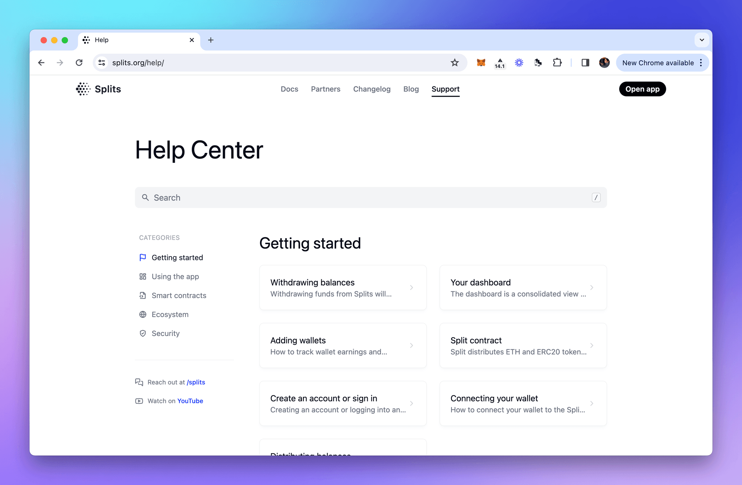Viewport: 742px width, 485px height.
Task: Select the Getting started category
Action: coord(178,257)
